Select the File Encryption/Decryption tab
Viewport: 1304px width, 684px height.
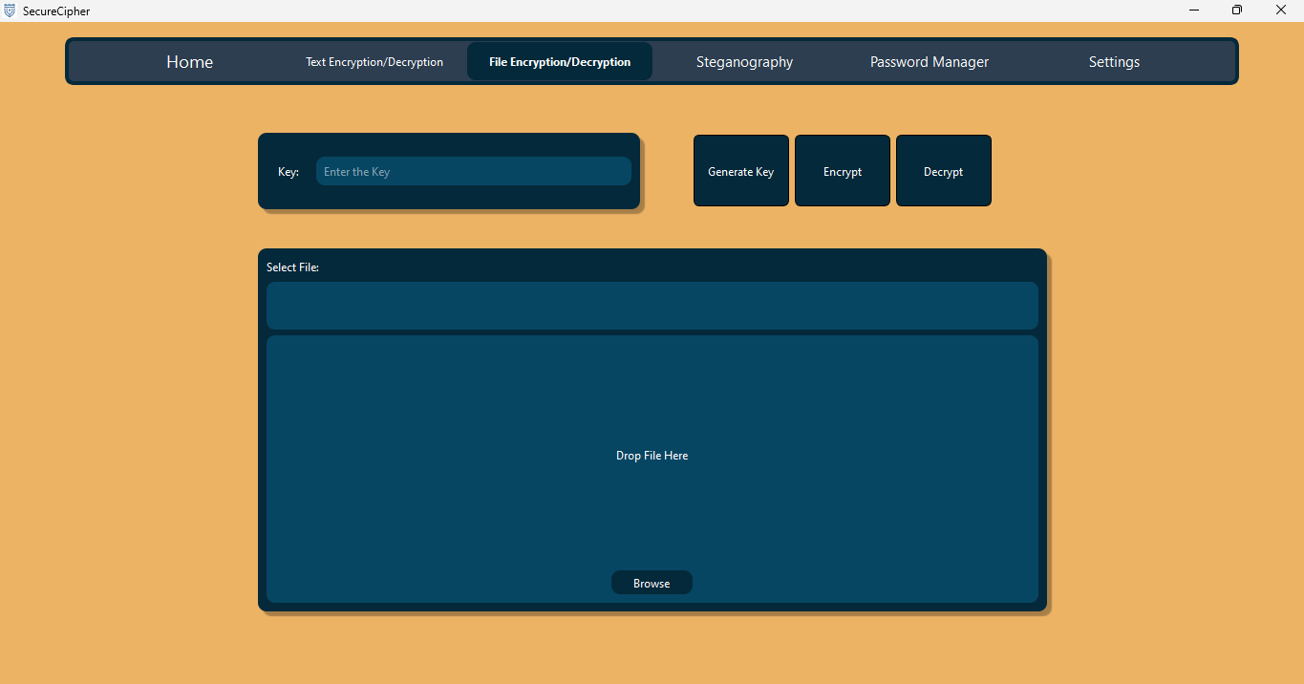560,62
